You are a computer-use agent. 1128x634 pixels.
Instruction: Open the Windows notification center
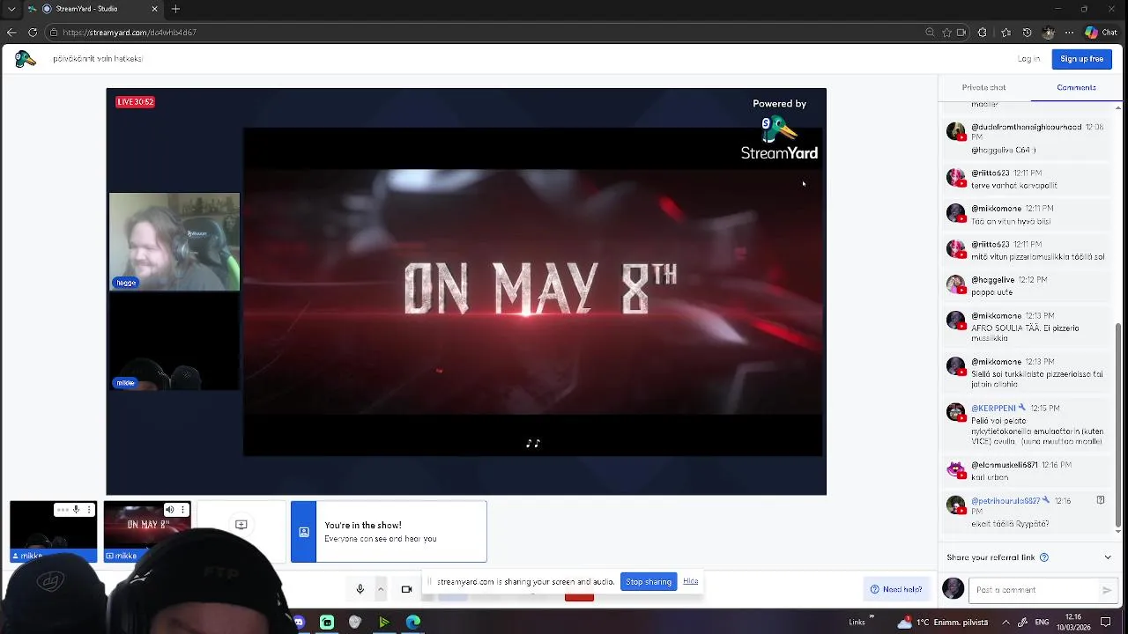coord(1105,622)
